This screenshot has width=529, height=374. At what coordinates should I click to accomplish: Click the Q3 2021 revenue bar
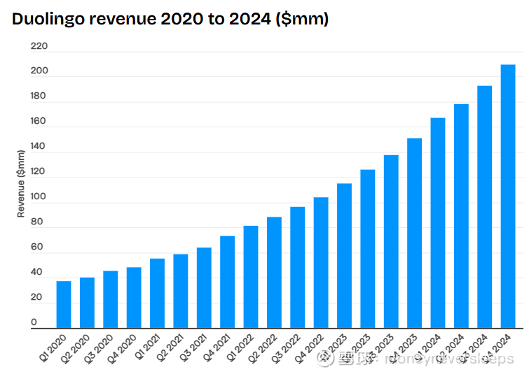(x=204, y=288)
